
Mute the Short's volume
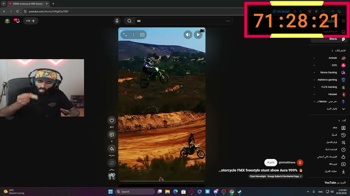pyautogui.click(x=188, y=35)
